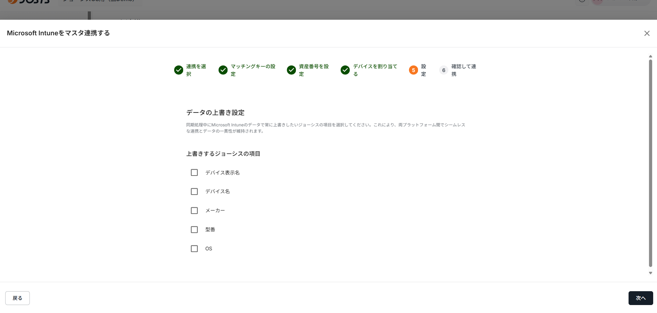The height and width of the screenshot is (313, 657).
Task: Click the 連携を選択 step checkmark icon
Action: (x=179, y=70)
